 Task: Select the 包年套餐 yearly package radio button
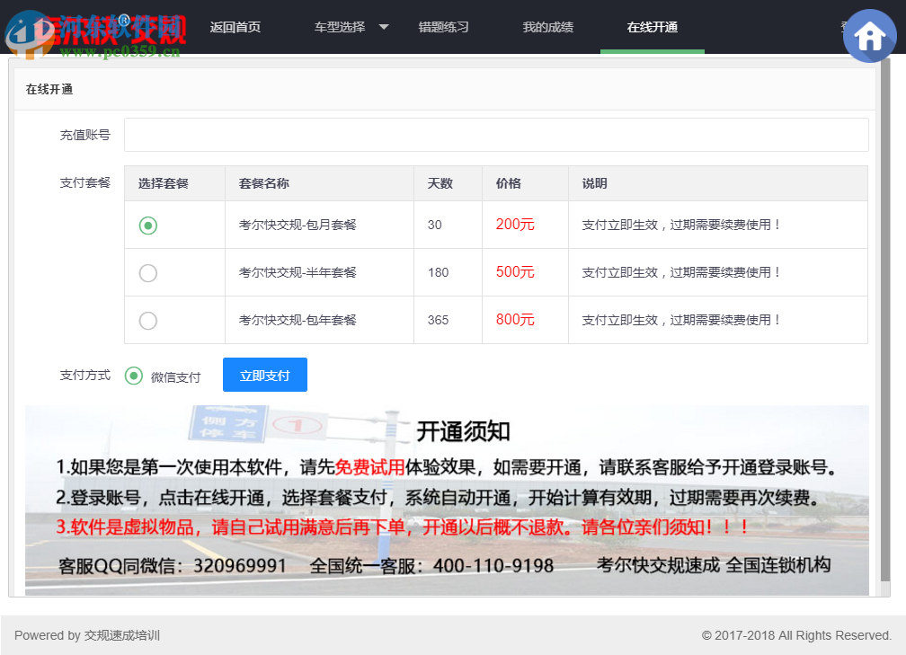coord(147,320)
